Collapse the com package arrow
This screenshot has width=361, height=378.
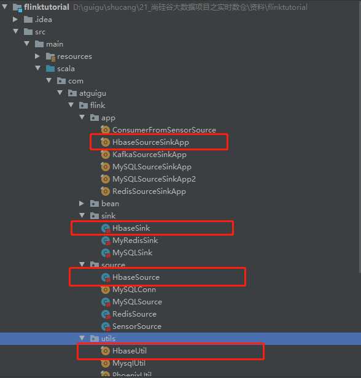tap(49, 80)
